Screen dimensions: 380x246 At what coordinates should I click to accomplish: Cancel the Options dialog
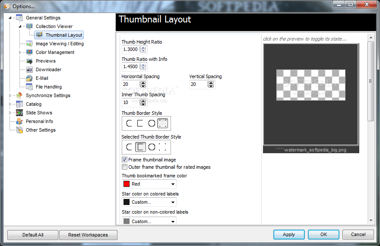click(358, 234)
